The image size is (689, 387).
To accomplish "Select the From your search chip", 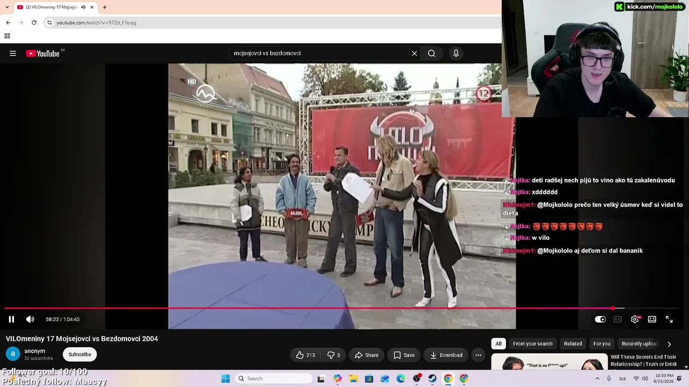I will pos(533,343).
